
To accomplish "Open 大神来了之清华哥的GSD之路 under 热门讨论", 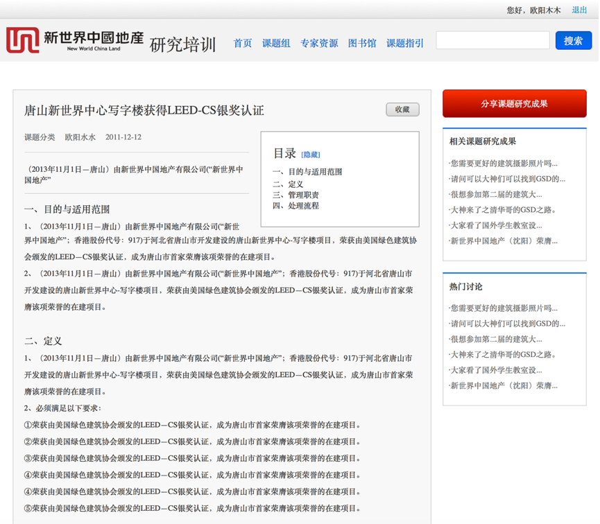I will point(502,355).
